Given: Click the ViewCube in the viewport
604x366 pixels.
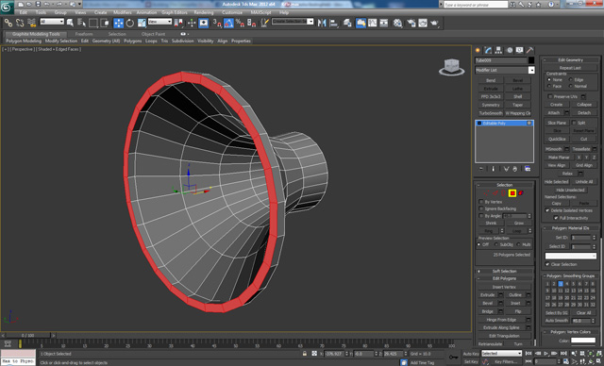Looking at the screenshot, I should pyautogui.click(x=451, y=67).
